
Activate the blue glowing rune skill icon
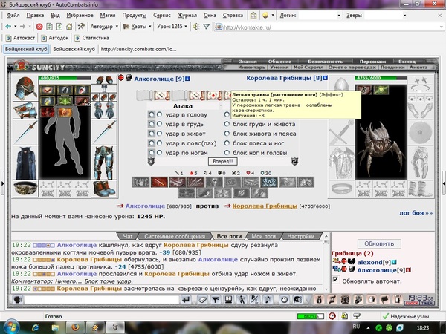(x=269, y=182)
